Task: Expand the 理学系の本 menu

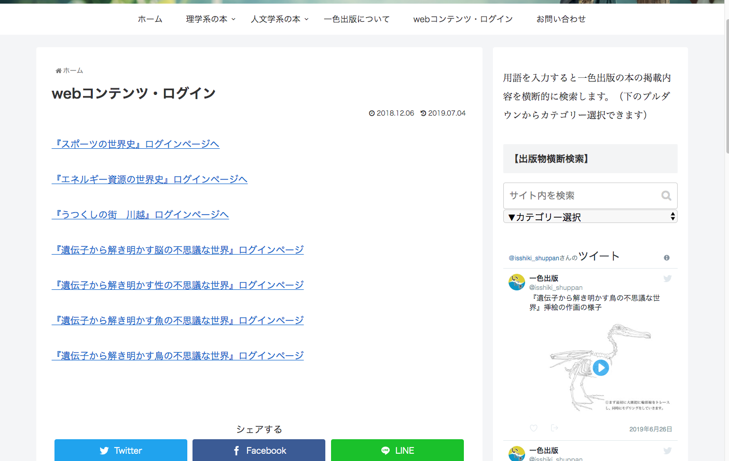Action: (x=211, y=19)
